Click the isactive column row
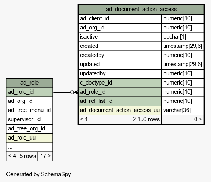The height and width of the screenshot is (182, 211). tap(141, 37)
